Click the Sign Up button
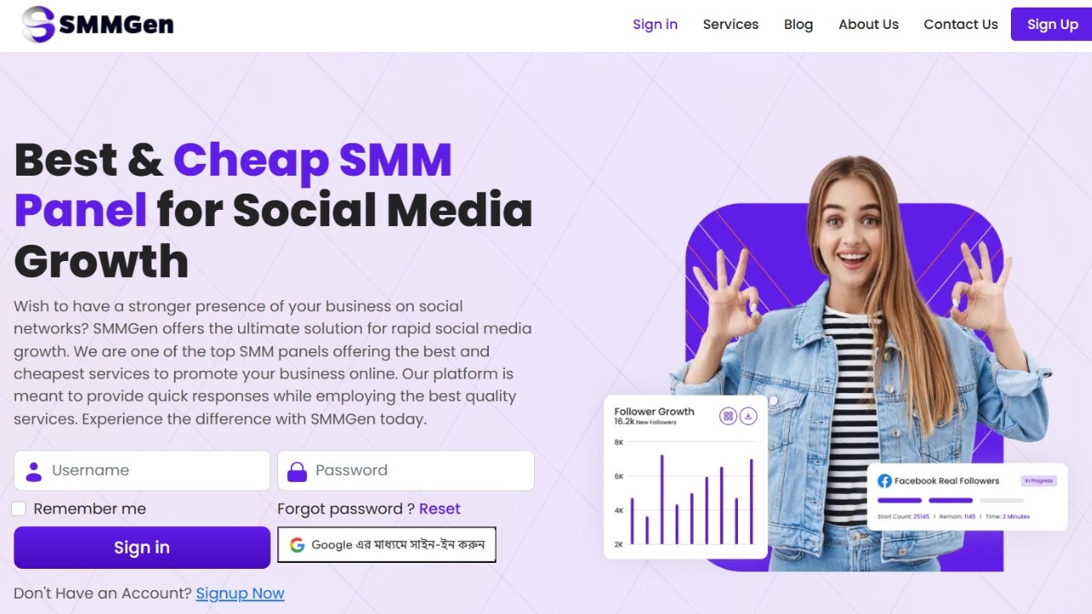Viewport: 1092px width, 614px height. (x=1052, y=24)
